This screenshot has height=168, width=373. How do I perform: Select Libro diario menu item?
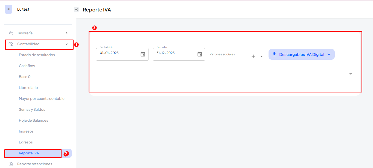coord(28,88)
